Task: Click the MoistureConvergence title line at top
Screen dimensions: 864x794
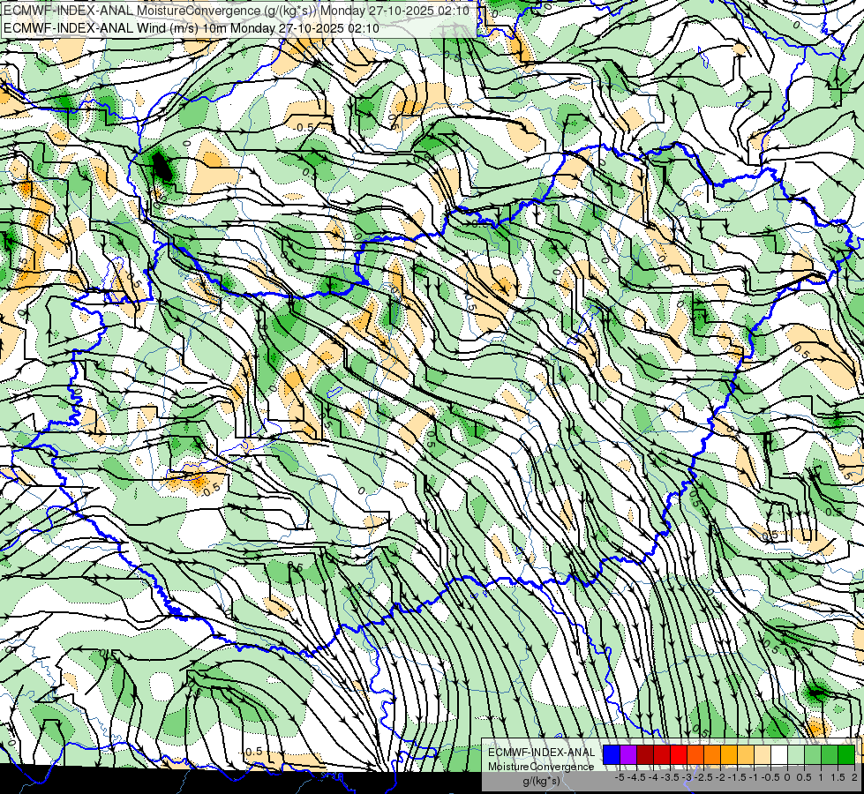Action: tap(237, 11)
